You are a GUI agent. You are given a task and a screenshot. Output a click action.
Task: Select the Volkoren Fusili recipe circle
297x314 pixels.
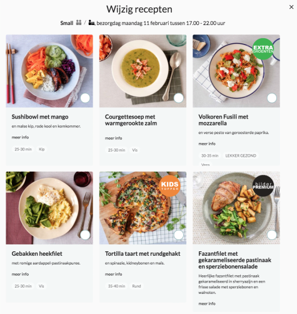pyautogui.click(x=272, y=98)
